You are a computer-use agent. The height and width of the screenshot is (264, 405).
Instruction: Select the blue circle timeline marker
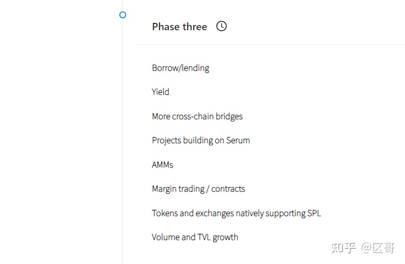122,15
